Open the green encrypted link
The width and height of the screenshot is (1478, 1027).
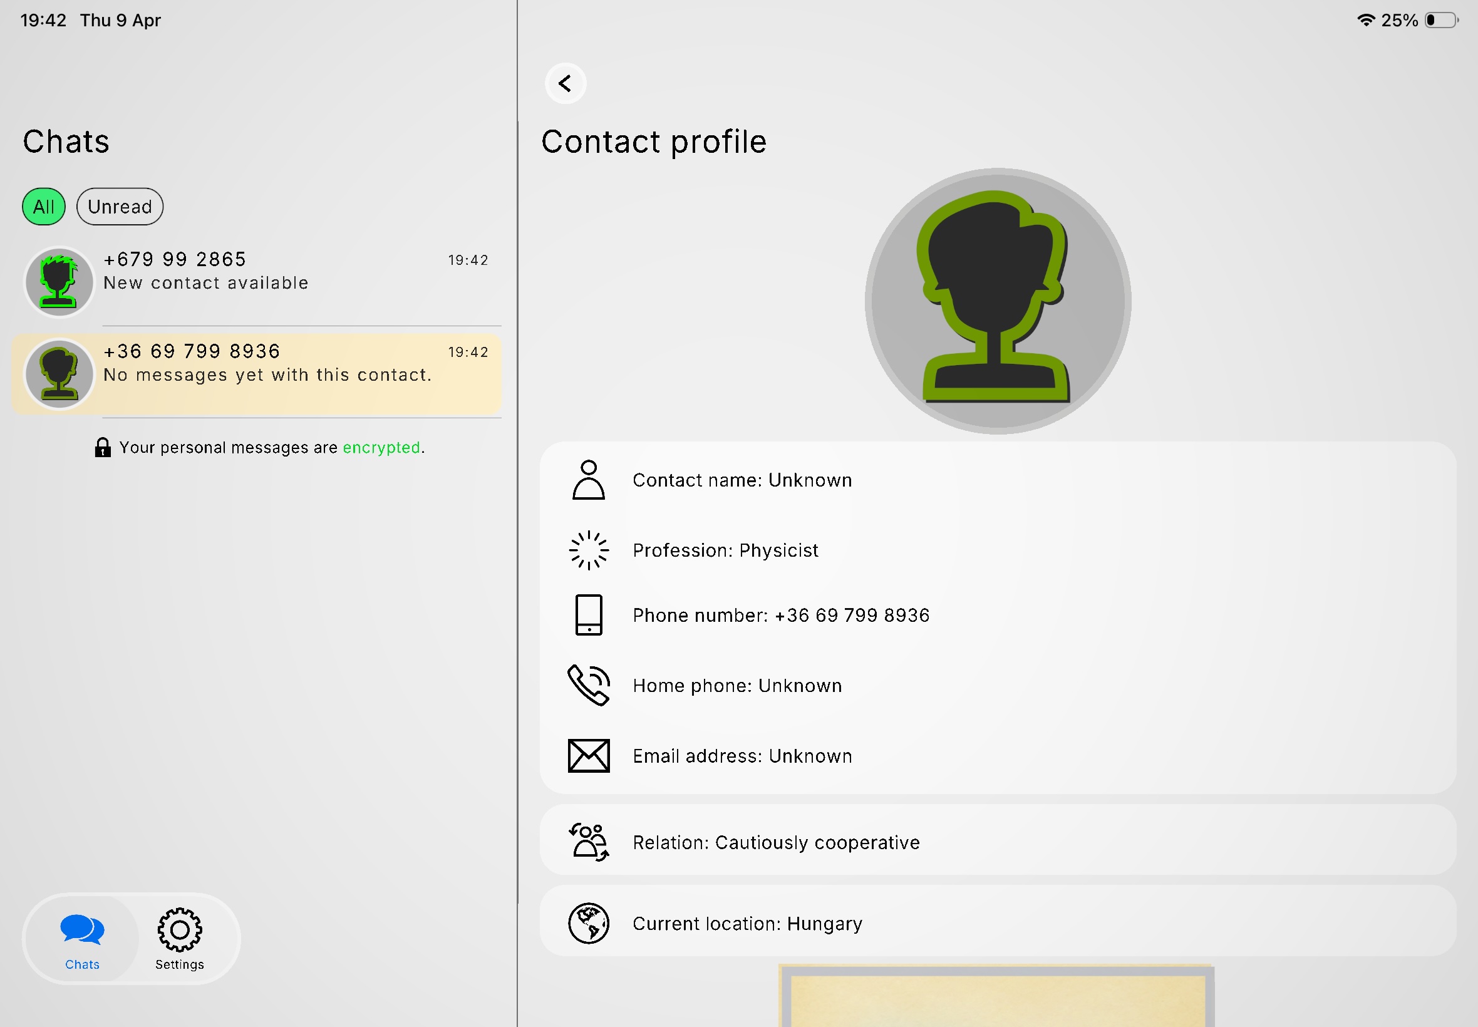tap(383, 447)
